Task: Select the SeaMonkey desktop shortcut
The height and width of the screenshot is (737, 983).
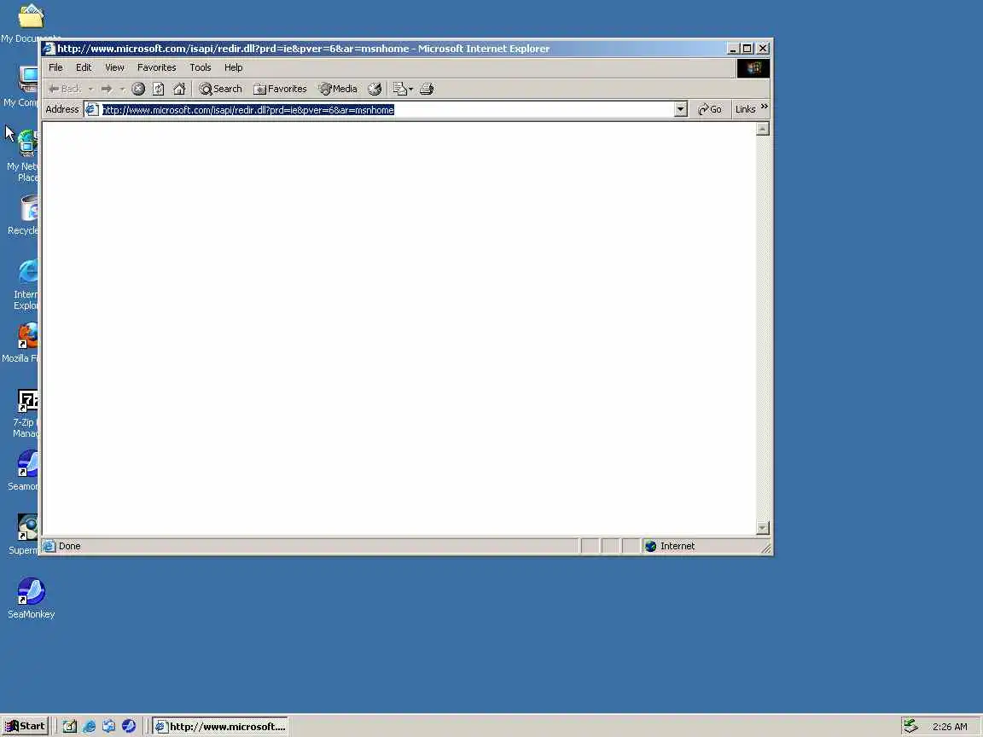Action: 31,599
